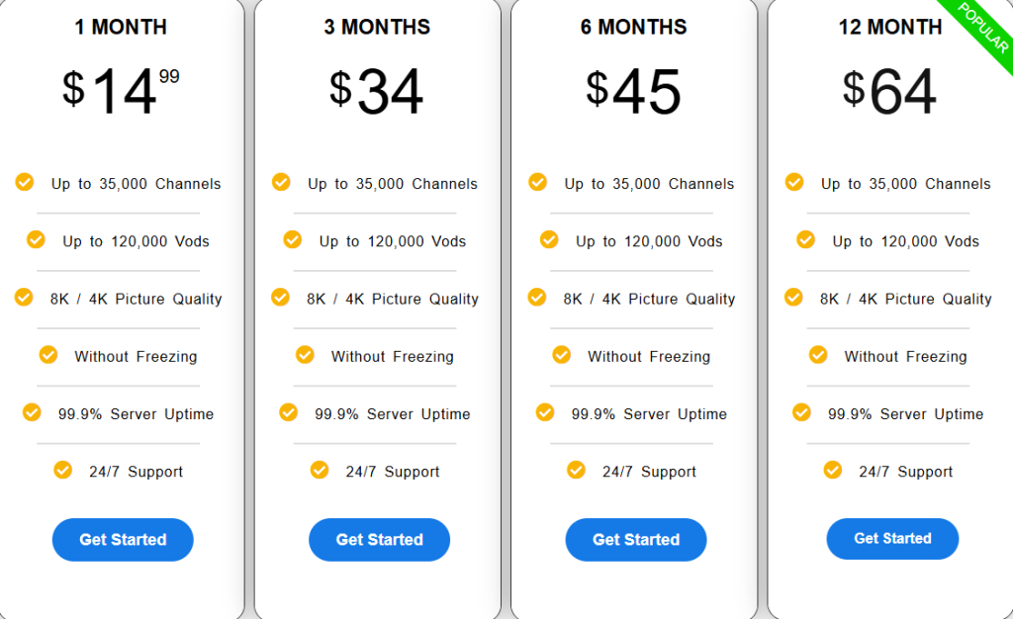
Task: Click the checkmark beside 120,000 Vods in 3 Months plan
Action: 292,240
